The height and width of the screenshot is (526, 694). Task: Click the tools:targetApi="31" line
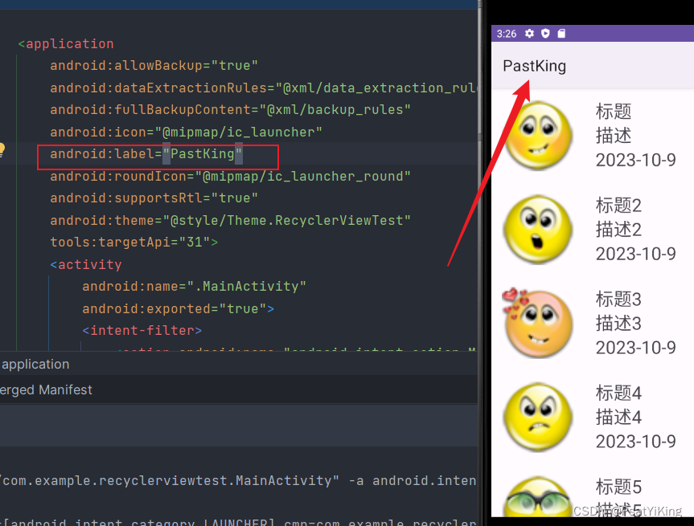coord(133,243)
